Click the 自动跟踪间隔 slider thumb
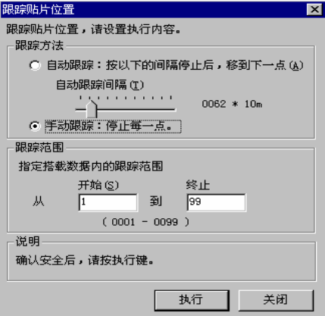Viewport: 325px width, 316px height. (x=92, y=109)
